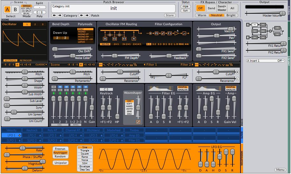The image size is (291, 174).
Task: Click the Master Volume slider handle
Action: click(282, 13)
